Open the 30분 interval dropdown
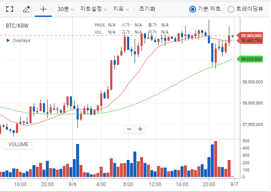Screen dimensions: 271x192 [x=66, y=9]
